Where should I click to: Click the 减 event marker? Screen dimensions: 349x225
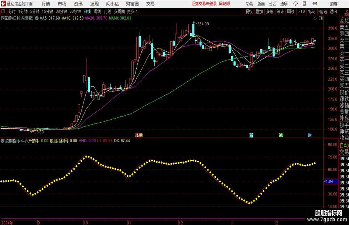(x=281, y=135)
